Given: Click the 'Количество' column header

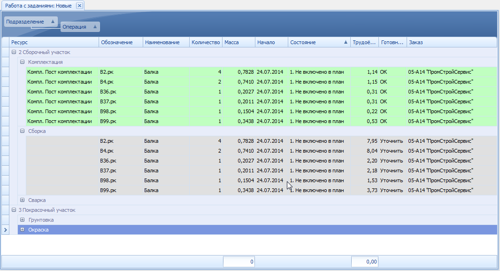Looking at the screenshot, I should point(205,42).
